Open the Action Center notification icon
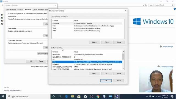The image size is (176, 99). click(172, 97)
